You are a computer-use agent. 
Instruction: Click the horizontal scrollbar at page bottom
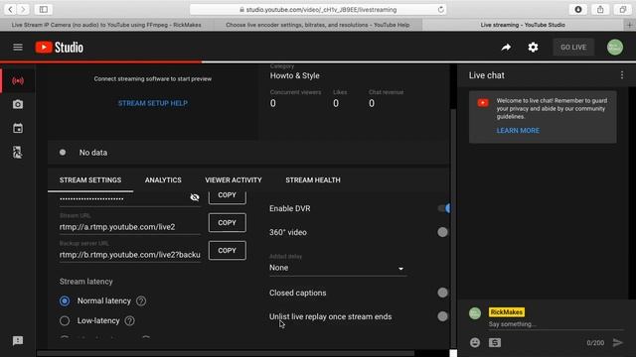click(x=226, y=353)
